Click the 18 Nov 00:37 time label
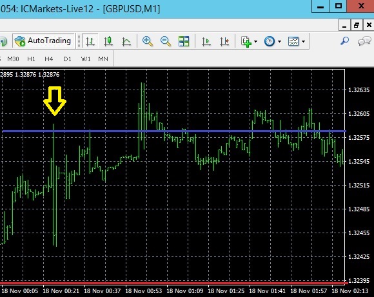 [103, 291]
